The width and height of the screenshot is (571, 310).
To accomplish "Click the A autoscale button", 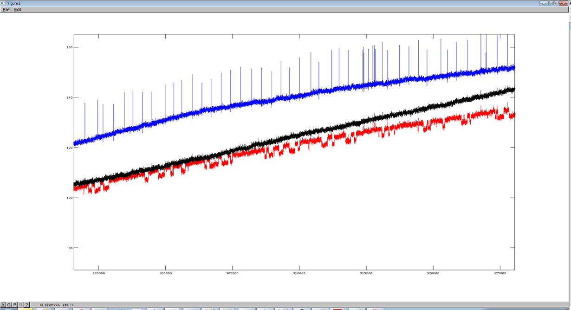I will coord(3,305).
